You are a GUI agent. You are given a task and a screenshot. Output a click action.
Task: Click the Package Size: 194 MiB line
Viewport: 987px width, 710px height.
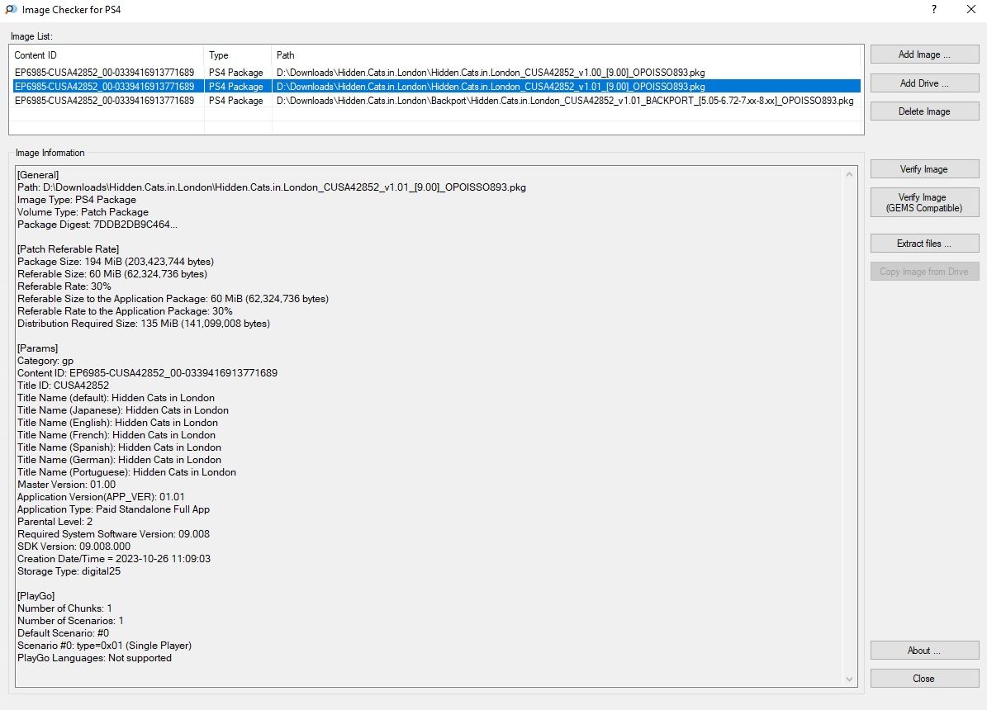pos(116,262)
